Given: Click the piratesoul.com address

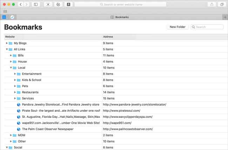Looking at the screenshot, I should [x=122, y=111].
